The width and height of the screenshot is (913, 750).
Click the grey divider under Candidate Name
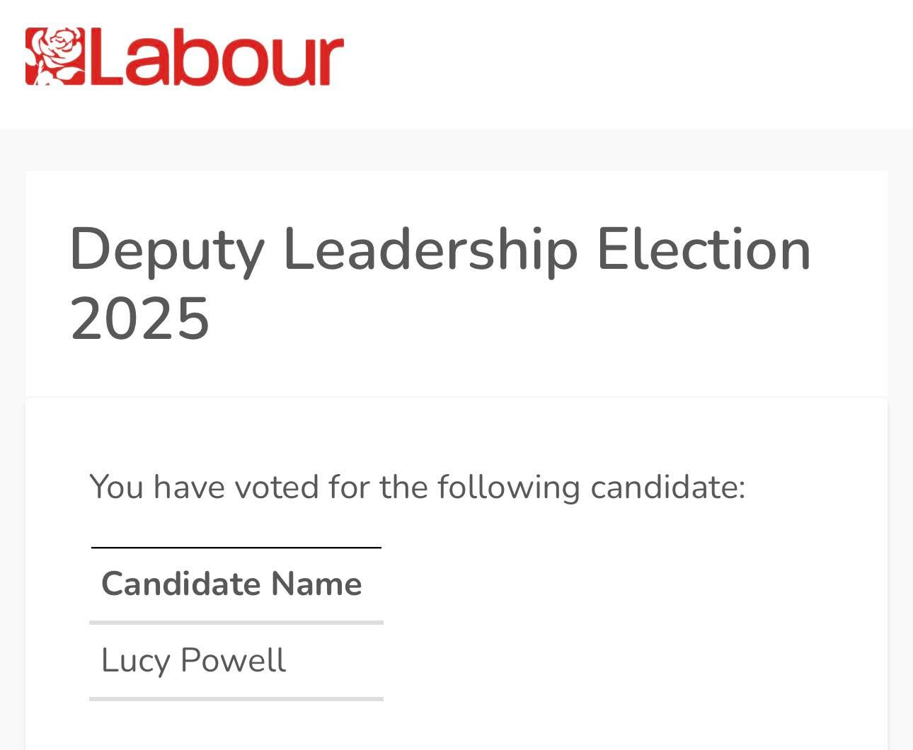(x=236, y=623)
